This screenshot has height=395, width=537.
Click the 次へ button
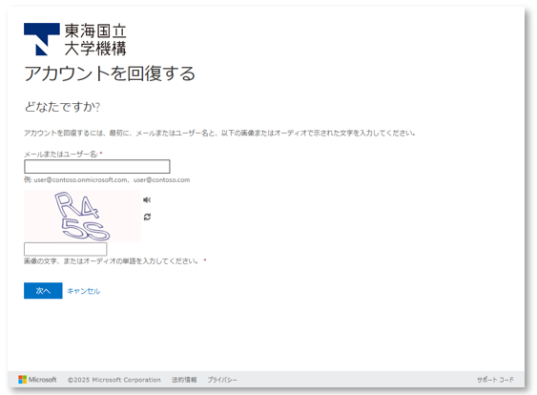[x=43, y=290]
